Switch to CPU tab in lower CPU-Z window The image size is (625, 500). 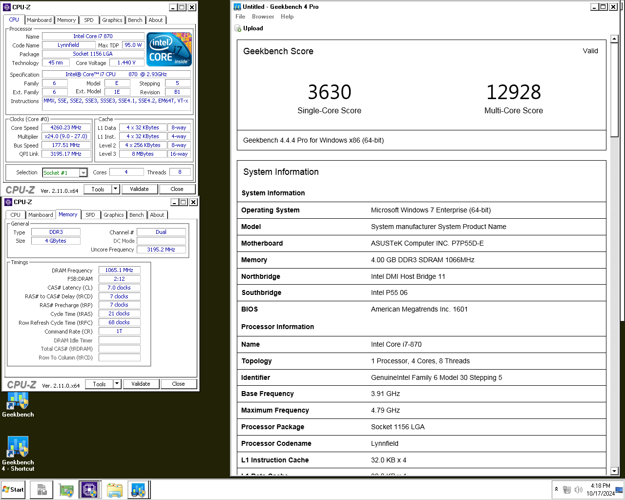pos(16,215)
